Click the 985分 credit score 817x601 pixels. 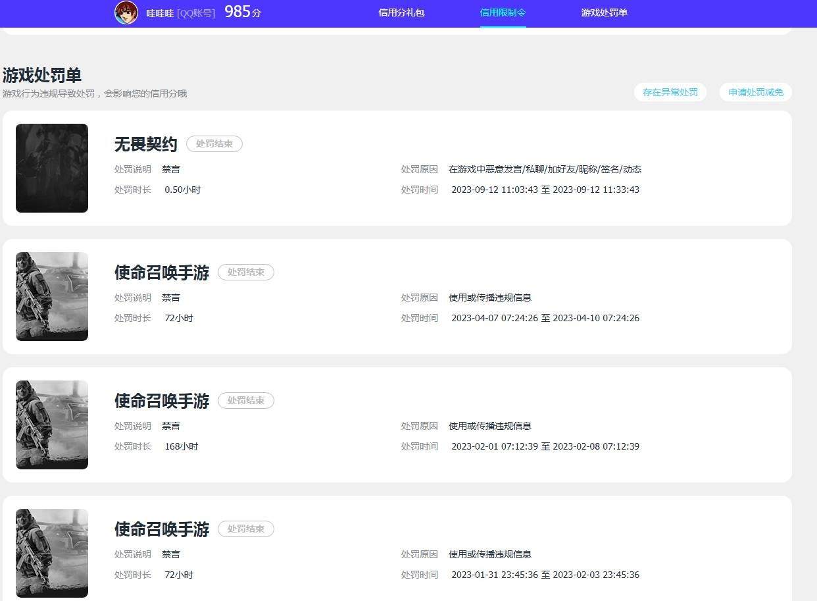(243, 11)
